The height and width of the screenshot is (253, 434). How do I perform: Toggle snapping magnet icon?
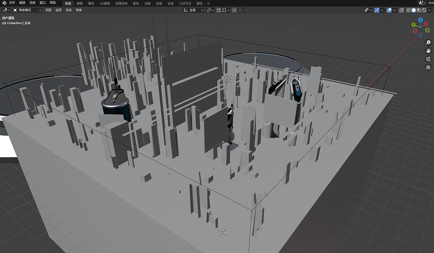click(x=219, y=10)
